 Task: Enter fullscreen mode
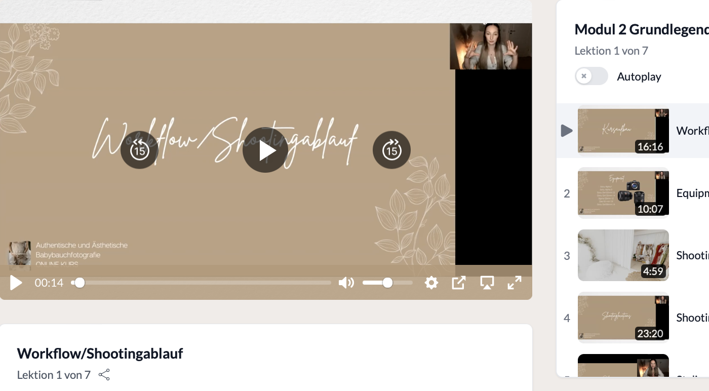(x=515, y=283)
